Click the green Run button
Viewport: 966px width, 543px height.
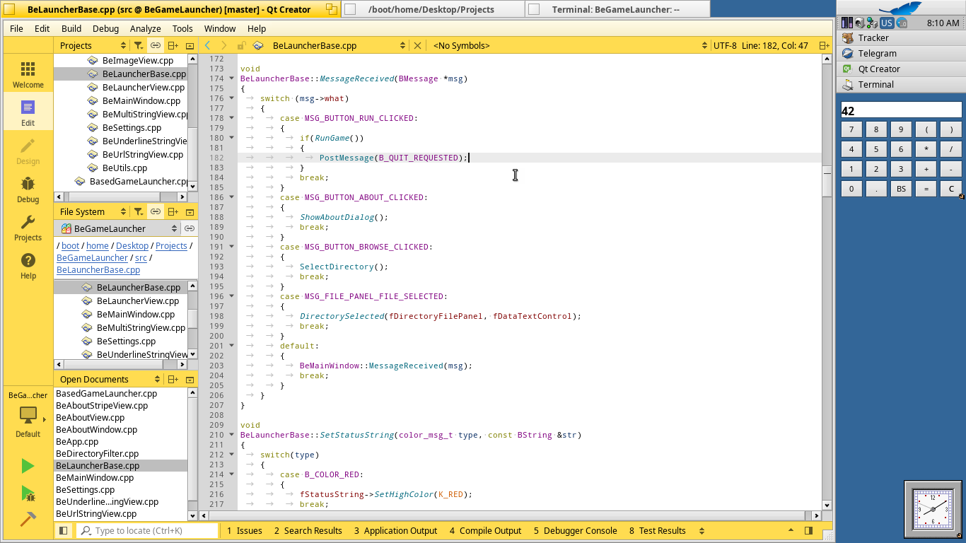tap(28, 465)
